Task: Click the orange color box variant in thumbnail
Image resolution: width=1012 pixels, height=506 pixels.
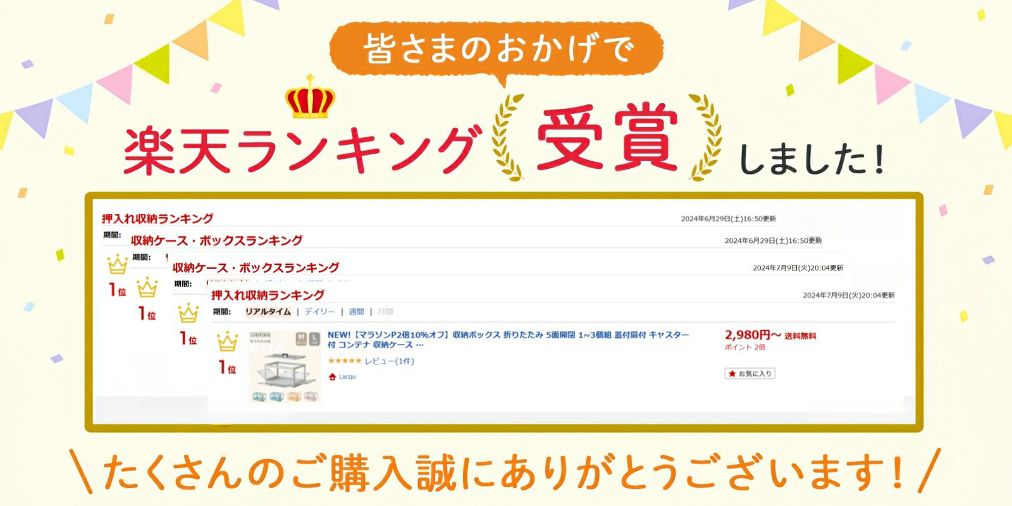Action: click(x=294, y=397)
